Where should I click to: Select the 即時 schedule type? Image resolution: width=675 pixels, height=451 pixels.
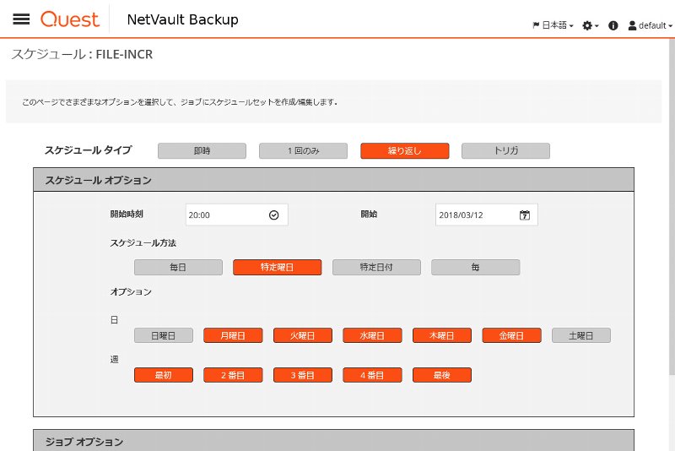202,151
